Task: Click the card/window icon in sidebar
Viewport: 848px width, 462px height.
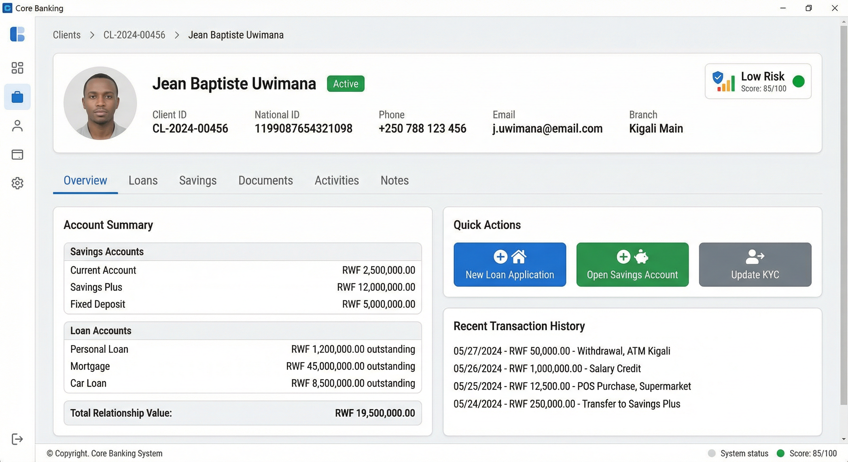Action: tap(17, 155)
